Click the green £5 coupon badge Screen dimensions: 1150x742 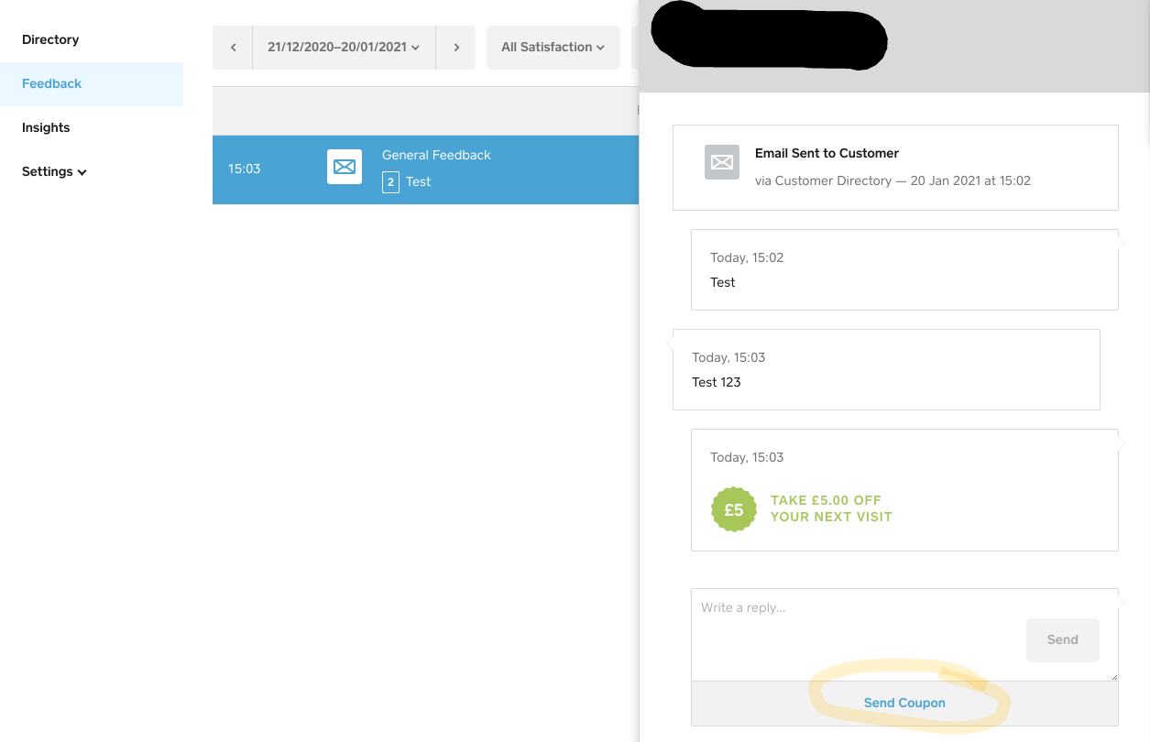[734, 510]
